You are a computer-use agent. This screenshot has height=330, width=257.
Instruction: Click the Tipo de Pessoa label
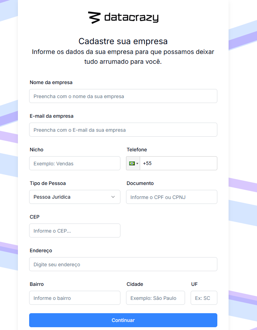48,183
